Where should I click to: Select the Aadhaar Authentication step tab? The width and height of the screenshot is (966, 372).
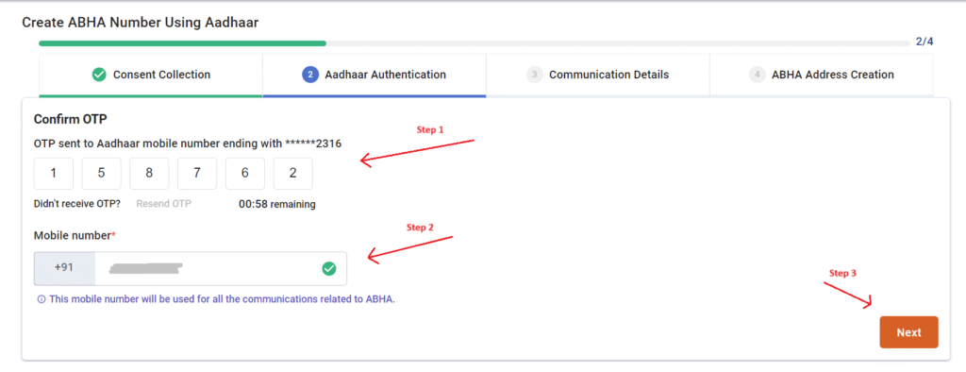tap(374, 76)
